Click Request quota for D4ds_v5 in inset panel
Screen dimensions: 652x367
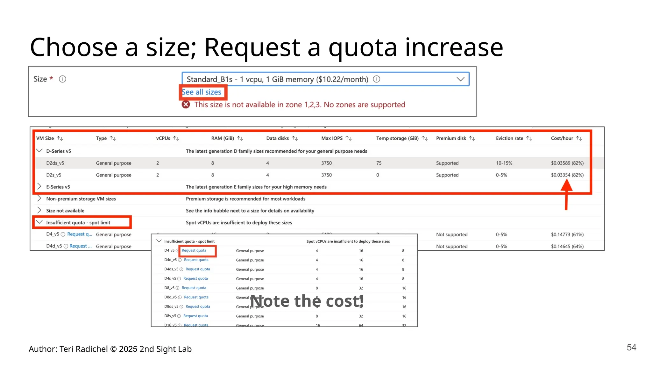tap(198, 269)
